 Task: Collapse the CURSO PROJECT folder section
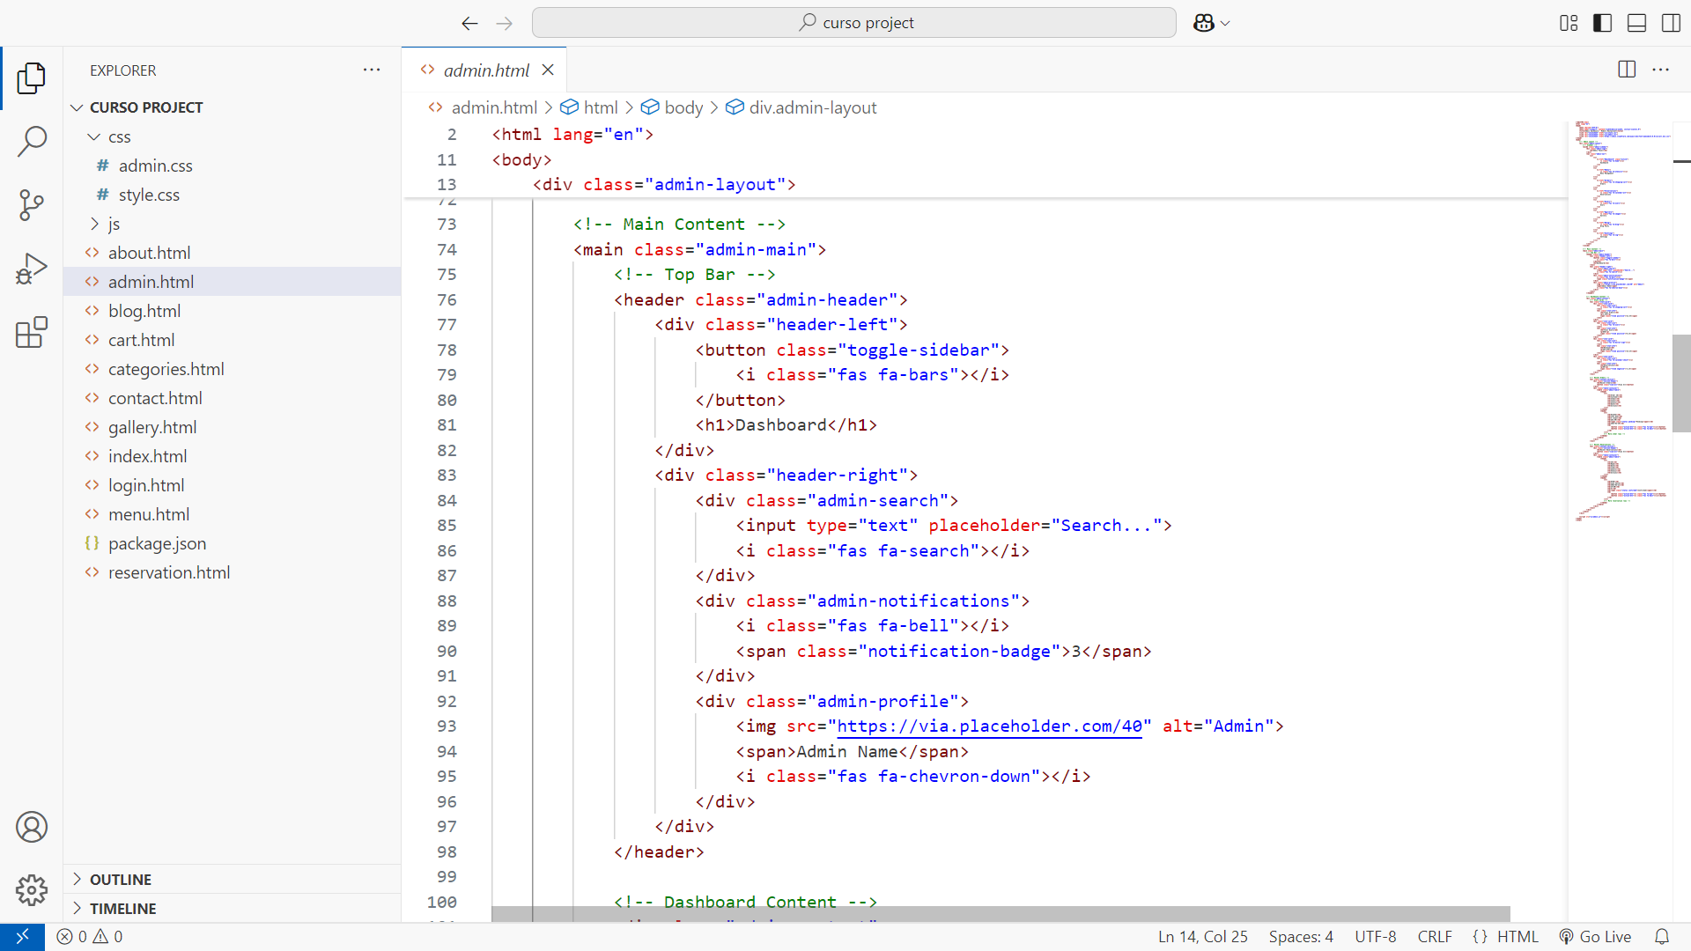coord(233,107)
